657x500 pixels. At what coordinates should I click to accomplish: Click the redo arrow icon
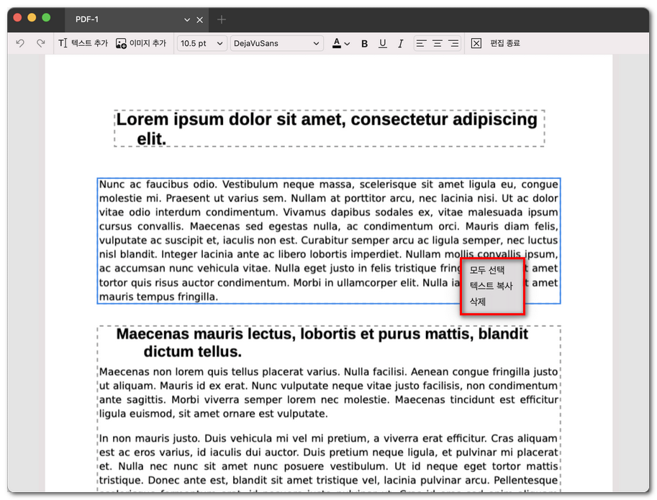click(41, 44)
